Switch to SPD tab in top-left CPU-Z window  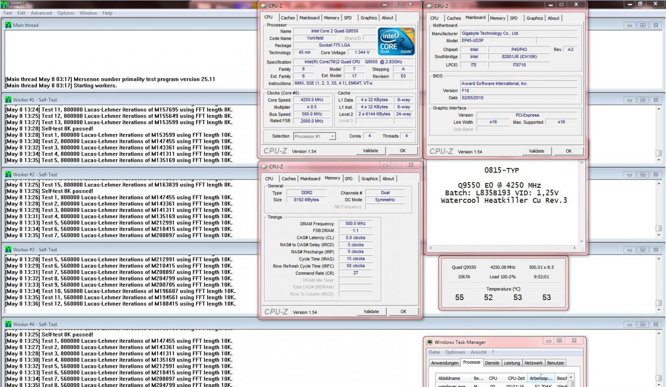coord(348,18)
